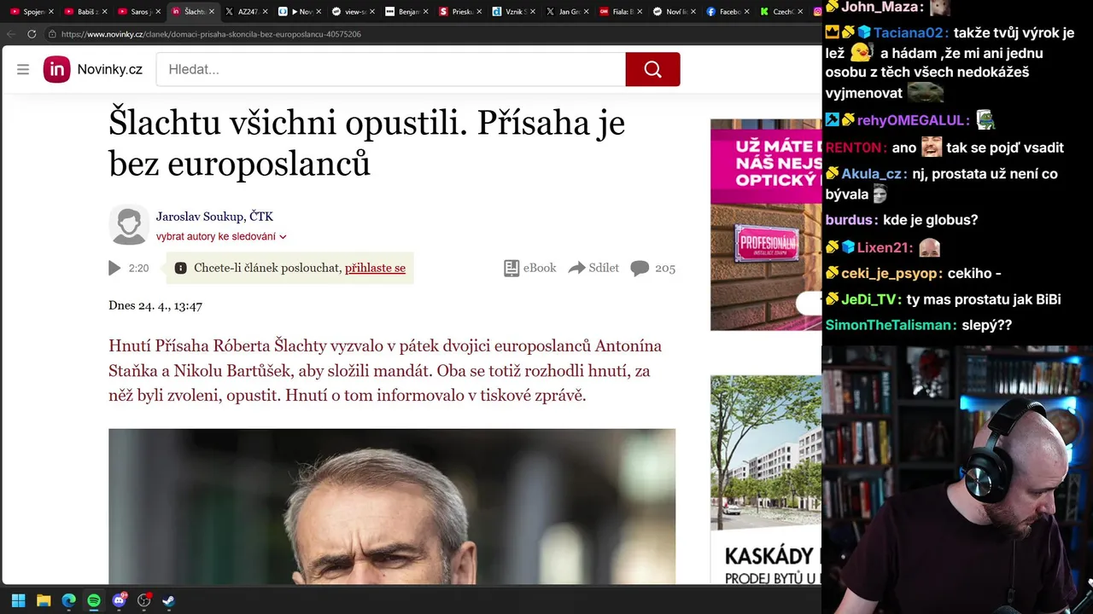This screenshot has width=1093, height=614.
Task: Close the "Šlachtu" Novinky tab
Action: pyautogui.click(x=211, y=12)
